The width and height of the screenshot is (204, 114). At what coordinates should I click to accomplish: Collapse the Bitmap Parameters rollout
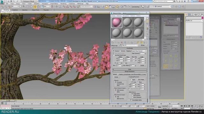(130, 72)
